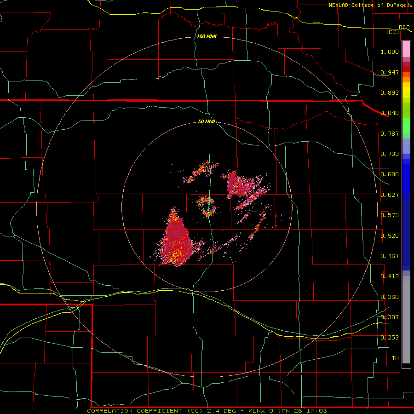The image size is (414, 414).
Task: Click the 0.307 scale value
Action: coord(390,317)
